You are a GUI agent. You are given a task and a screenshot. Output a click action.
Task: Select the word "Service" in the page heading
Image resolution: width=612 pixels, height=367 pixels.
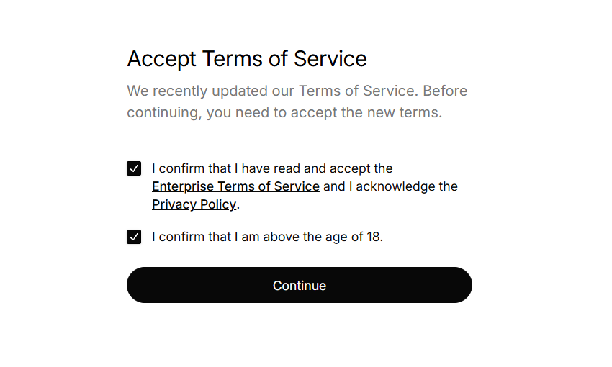point(330,59)
